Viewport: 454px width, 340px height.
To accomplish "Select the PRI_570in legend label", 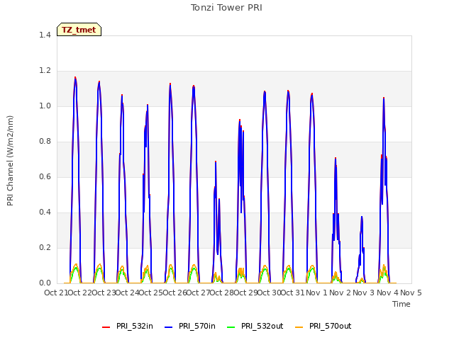I will (197, 326).
